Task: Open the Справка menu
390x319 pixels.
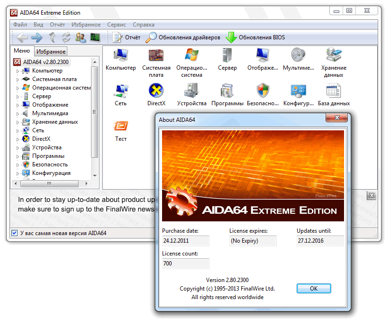Action: [x=144, y=25]
